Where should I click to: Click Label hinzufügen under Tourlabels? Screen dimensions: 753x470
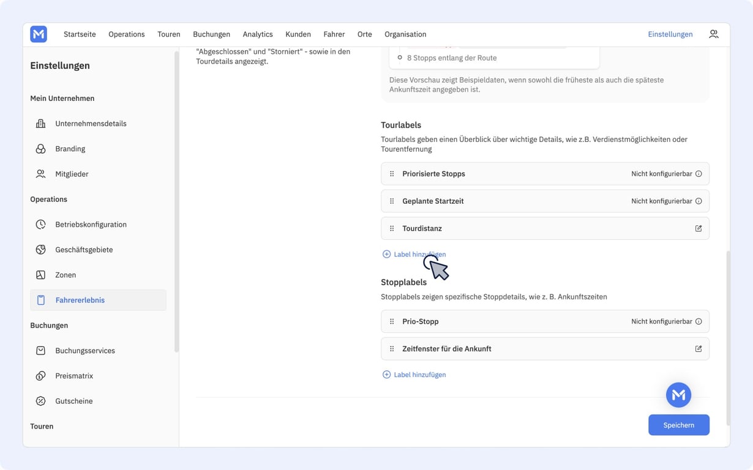click(420, 254)
